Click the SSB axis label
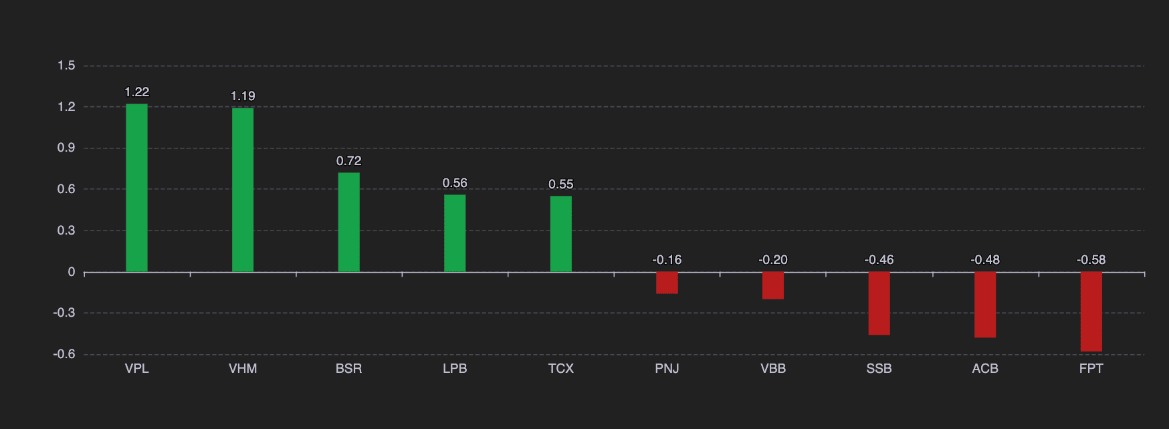This screenshot has width=1169, height=429. coord(879,369)
